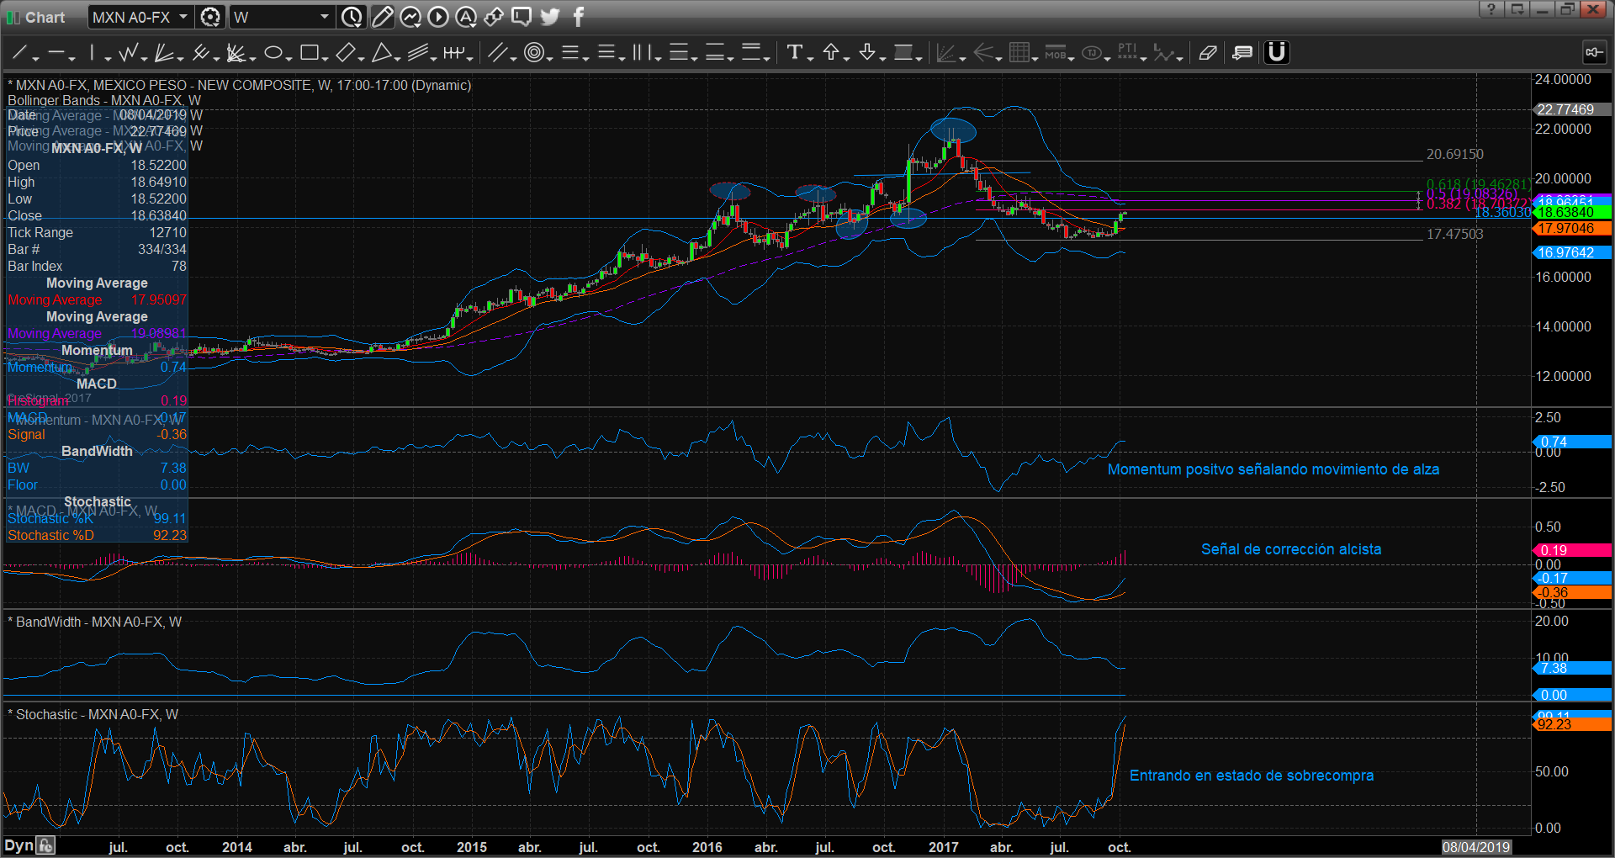This screenshot has height=858, width=1615.
Task: Click the Señal de corrección alcista annotation
Action: tap(1291, 549)
